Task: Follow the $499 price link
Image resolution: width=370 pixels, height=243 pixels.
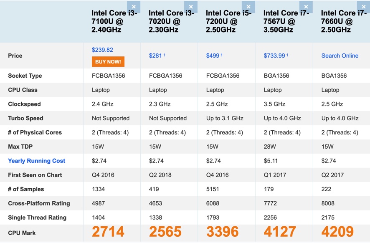Action: pyautogui.click(x=213, y=56)
